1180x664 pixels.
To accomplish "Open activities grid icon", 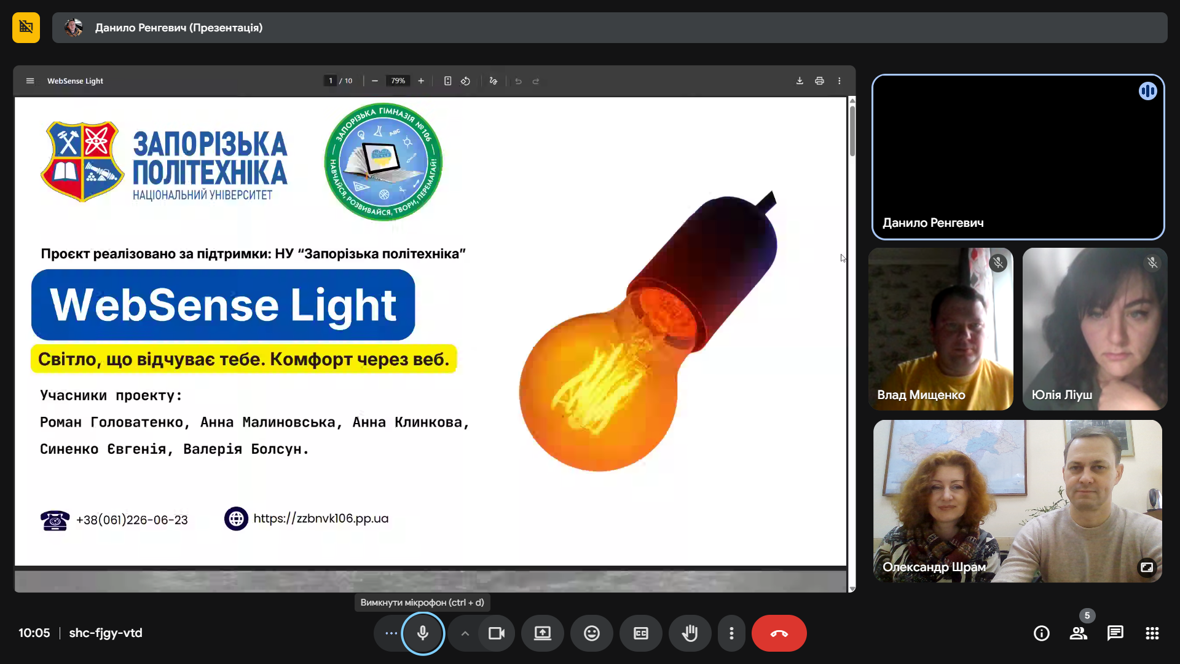I will tap(1152, 633).
